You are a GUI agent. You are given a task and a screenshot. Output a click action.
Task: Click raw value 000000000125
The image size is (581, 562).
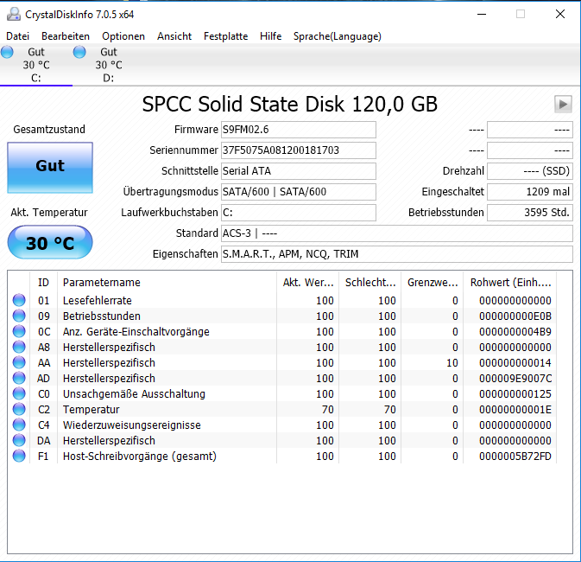[515, 394]
